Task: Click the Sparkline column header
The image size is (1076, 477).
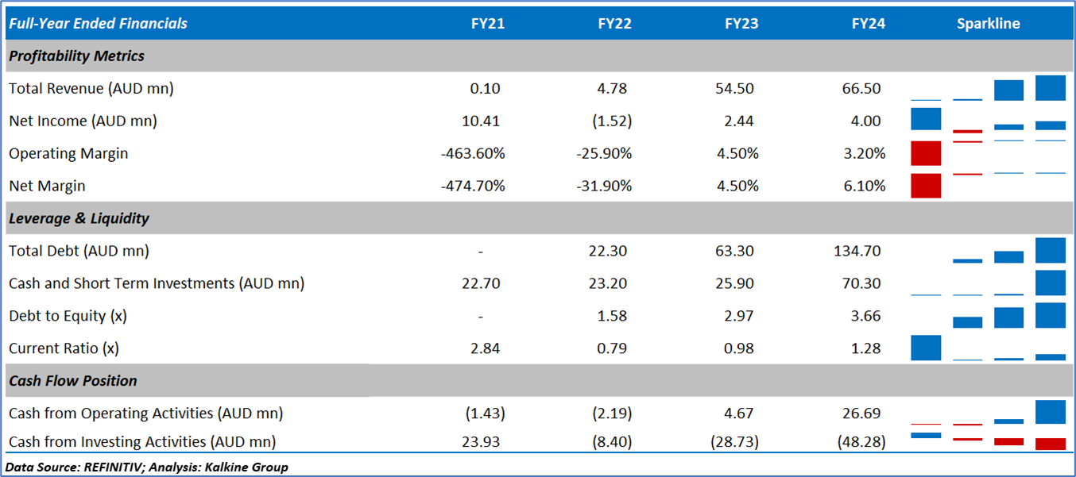Action: [x=988, y=24]
